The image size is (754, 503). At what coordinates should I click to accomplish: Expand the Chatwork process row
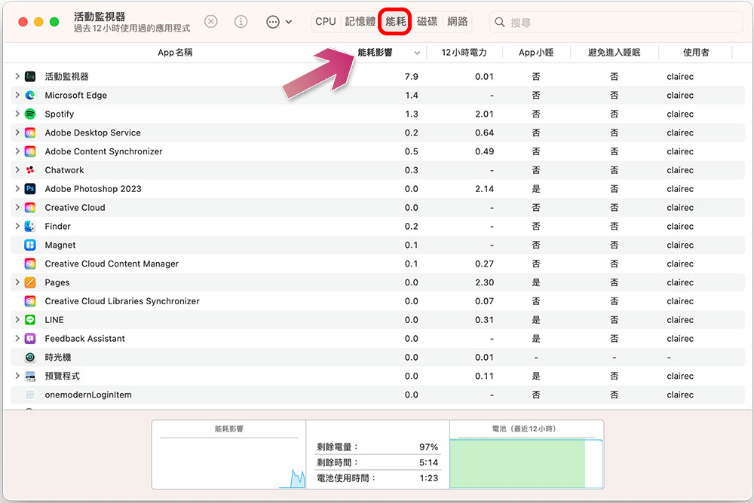click(17, 169)
